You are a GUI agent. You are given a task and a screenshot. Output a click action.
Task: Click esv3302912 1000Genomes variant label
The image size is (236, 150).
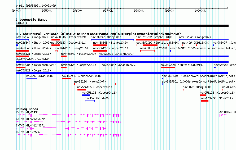203,48
